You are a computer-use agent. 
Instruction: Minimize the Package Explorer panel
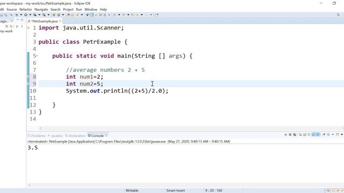click(17, 20)
